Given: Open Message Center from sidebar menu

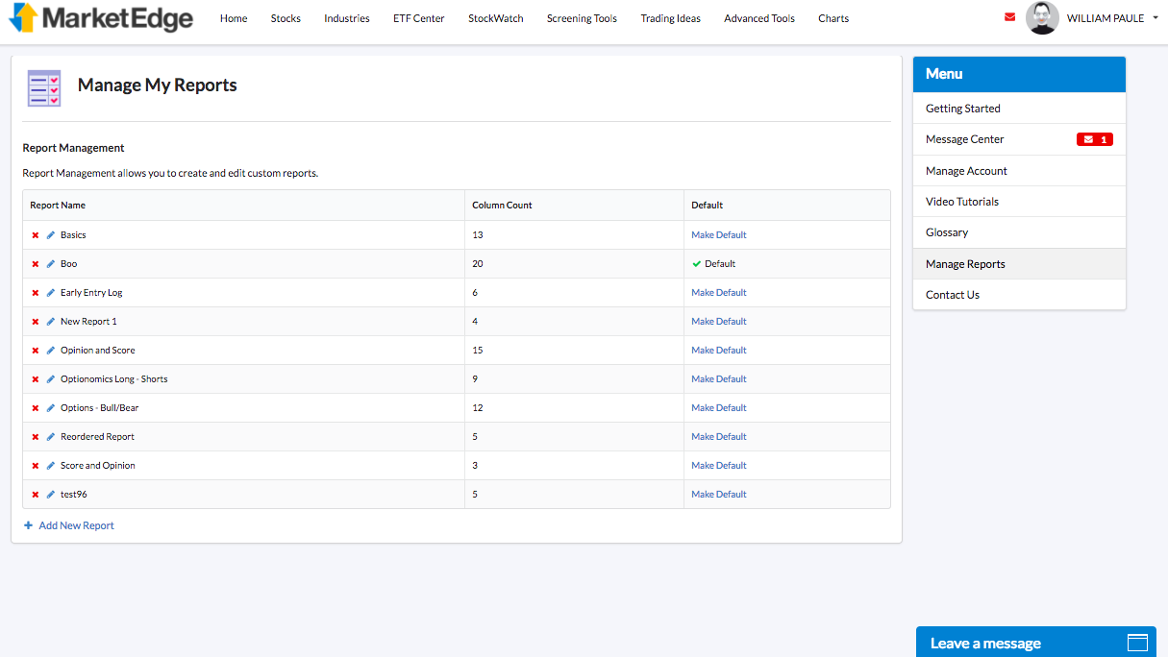Looking at the screenshot, I should (x=964, y=138).
